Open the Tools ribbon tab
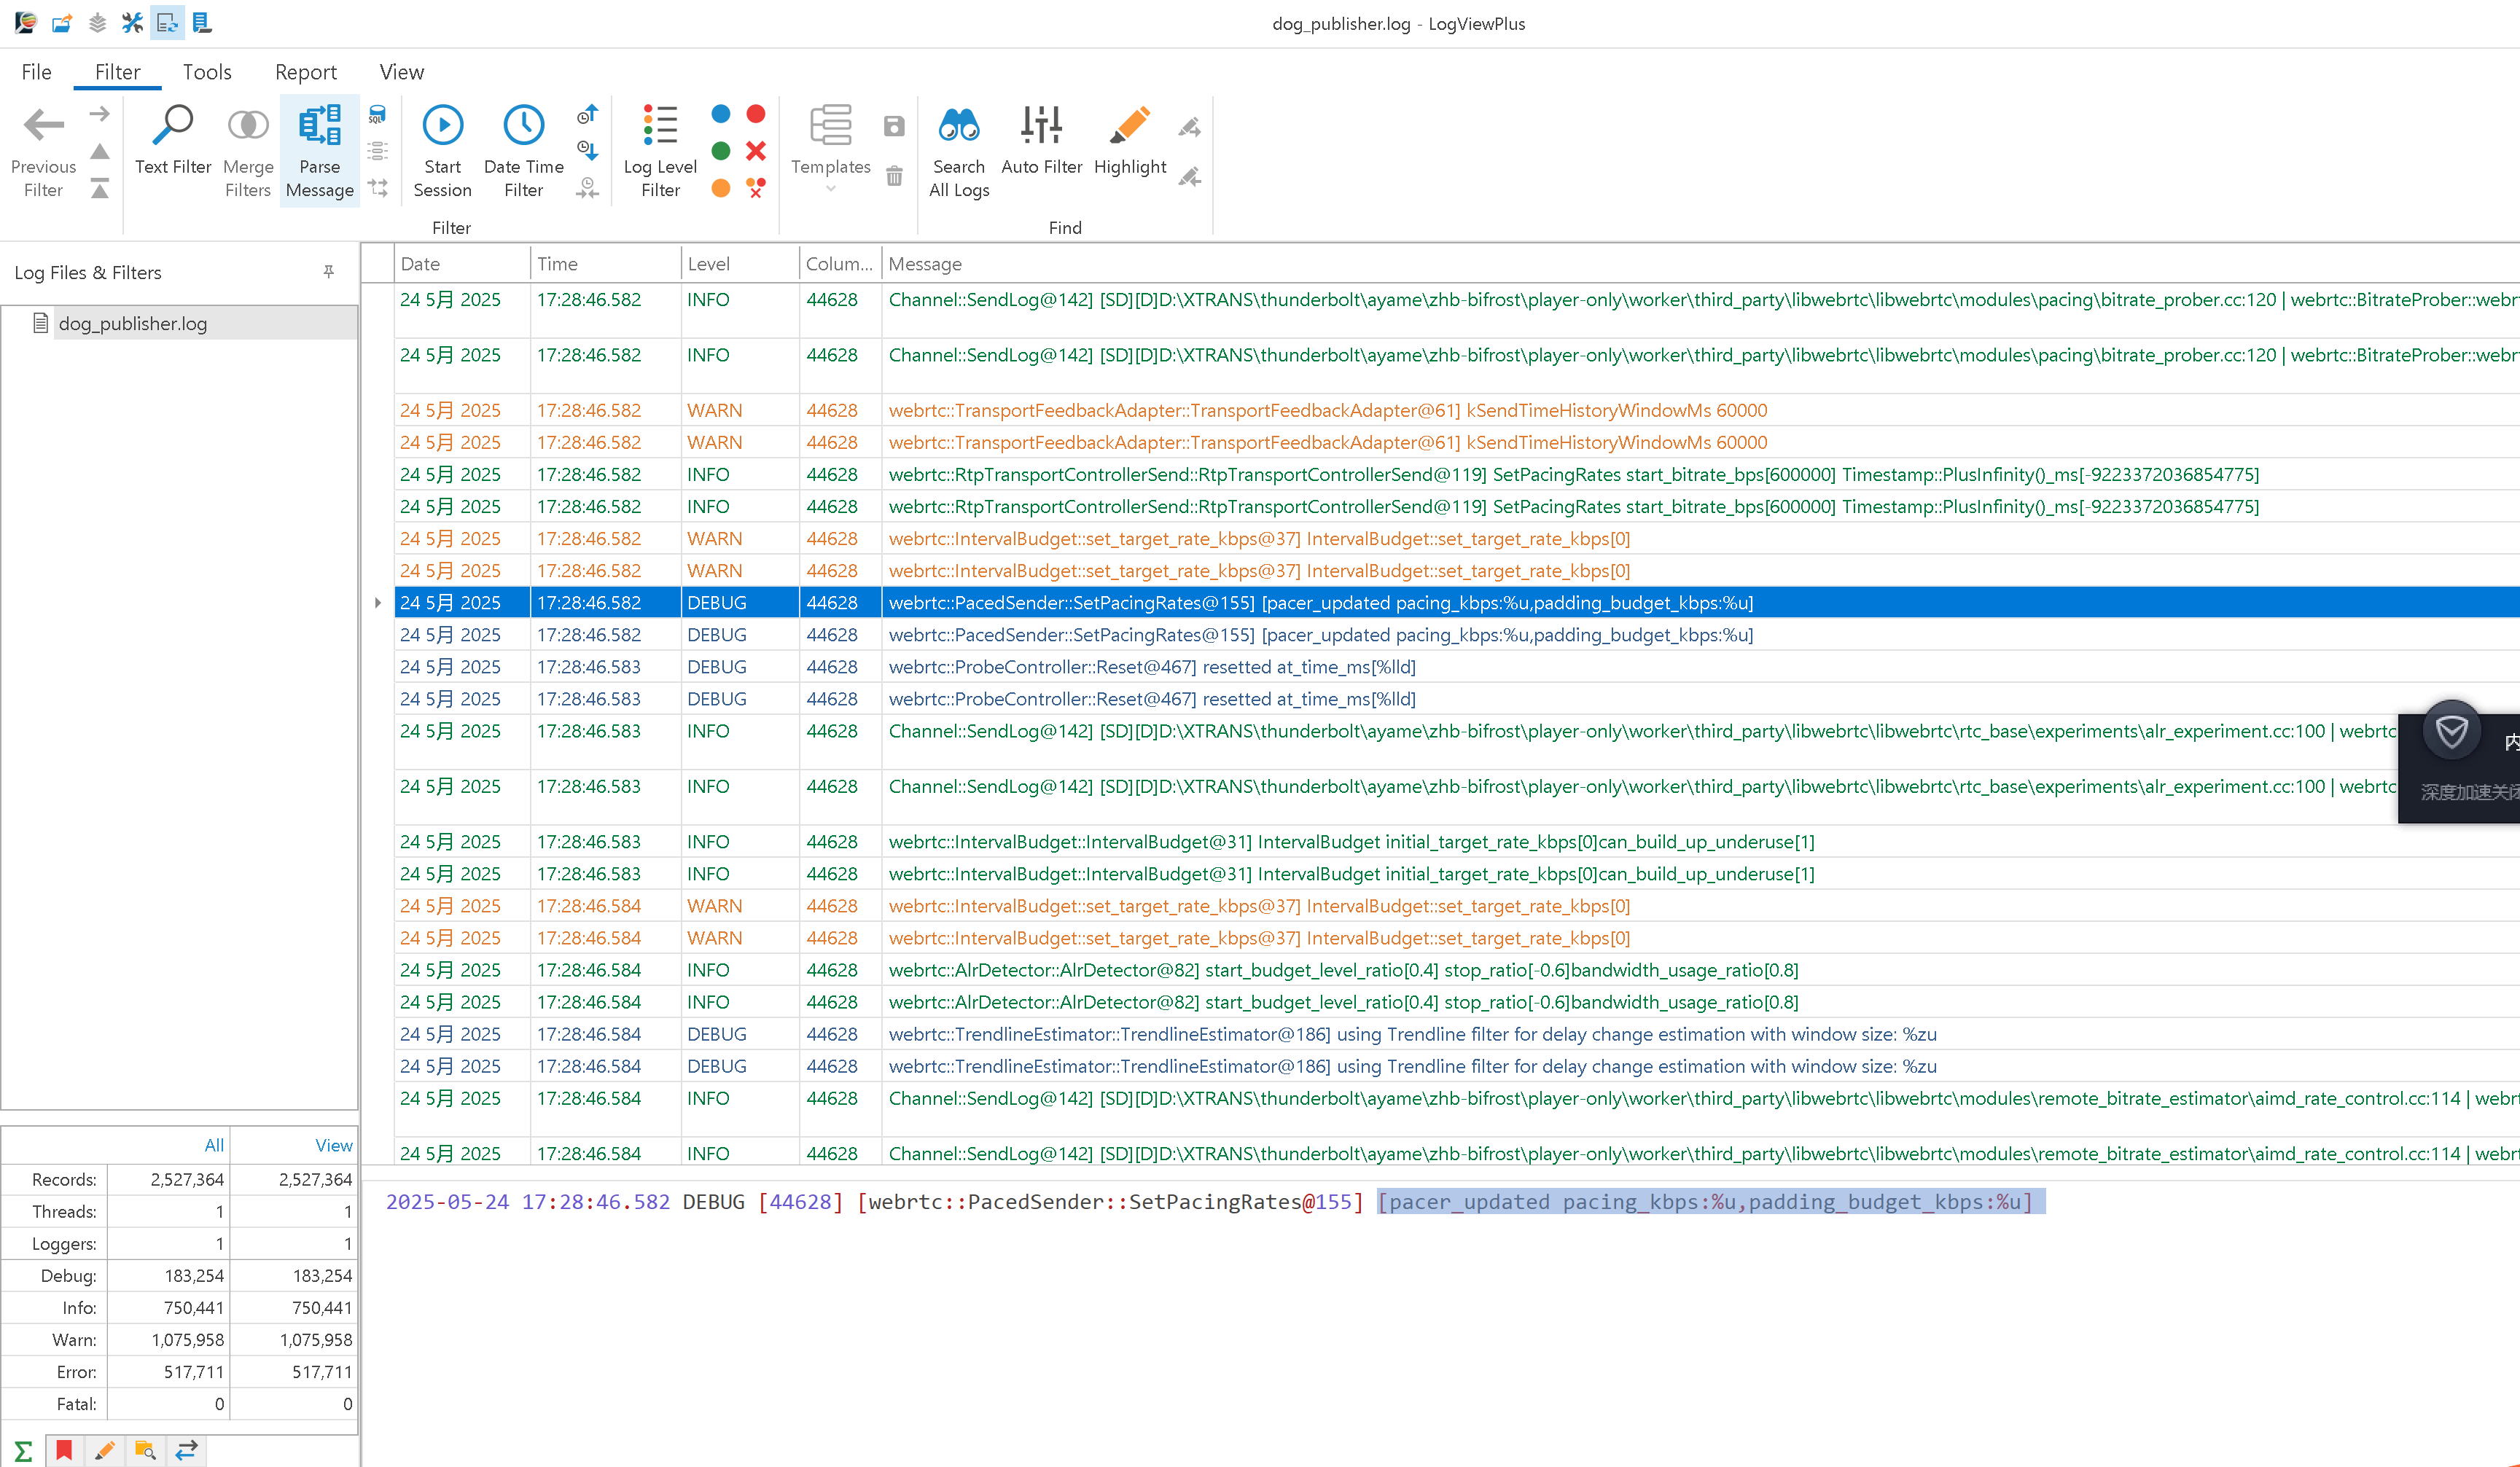2520x1467 pixels. click(x=206, y=72)
